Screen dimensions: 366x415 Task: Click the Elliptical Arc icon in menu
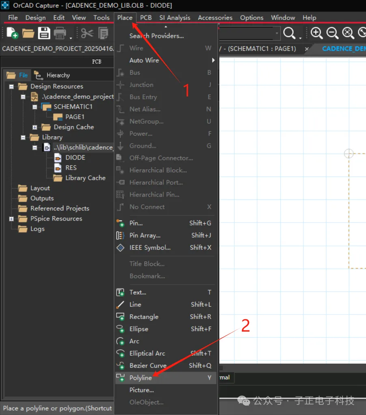click(x=120, y=353)
